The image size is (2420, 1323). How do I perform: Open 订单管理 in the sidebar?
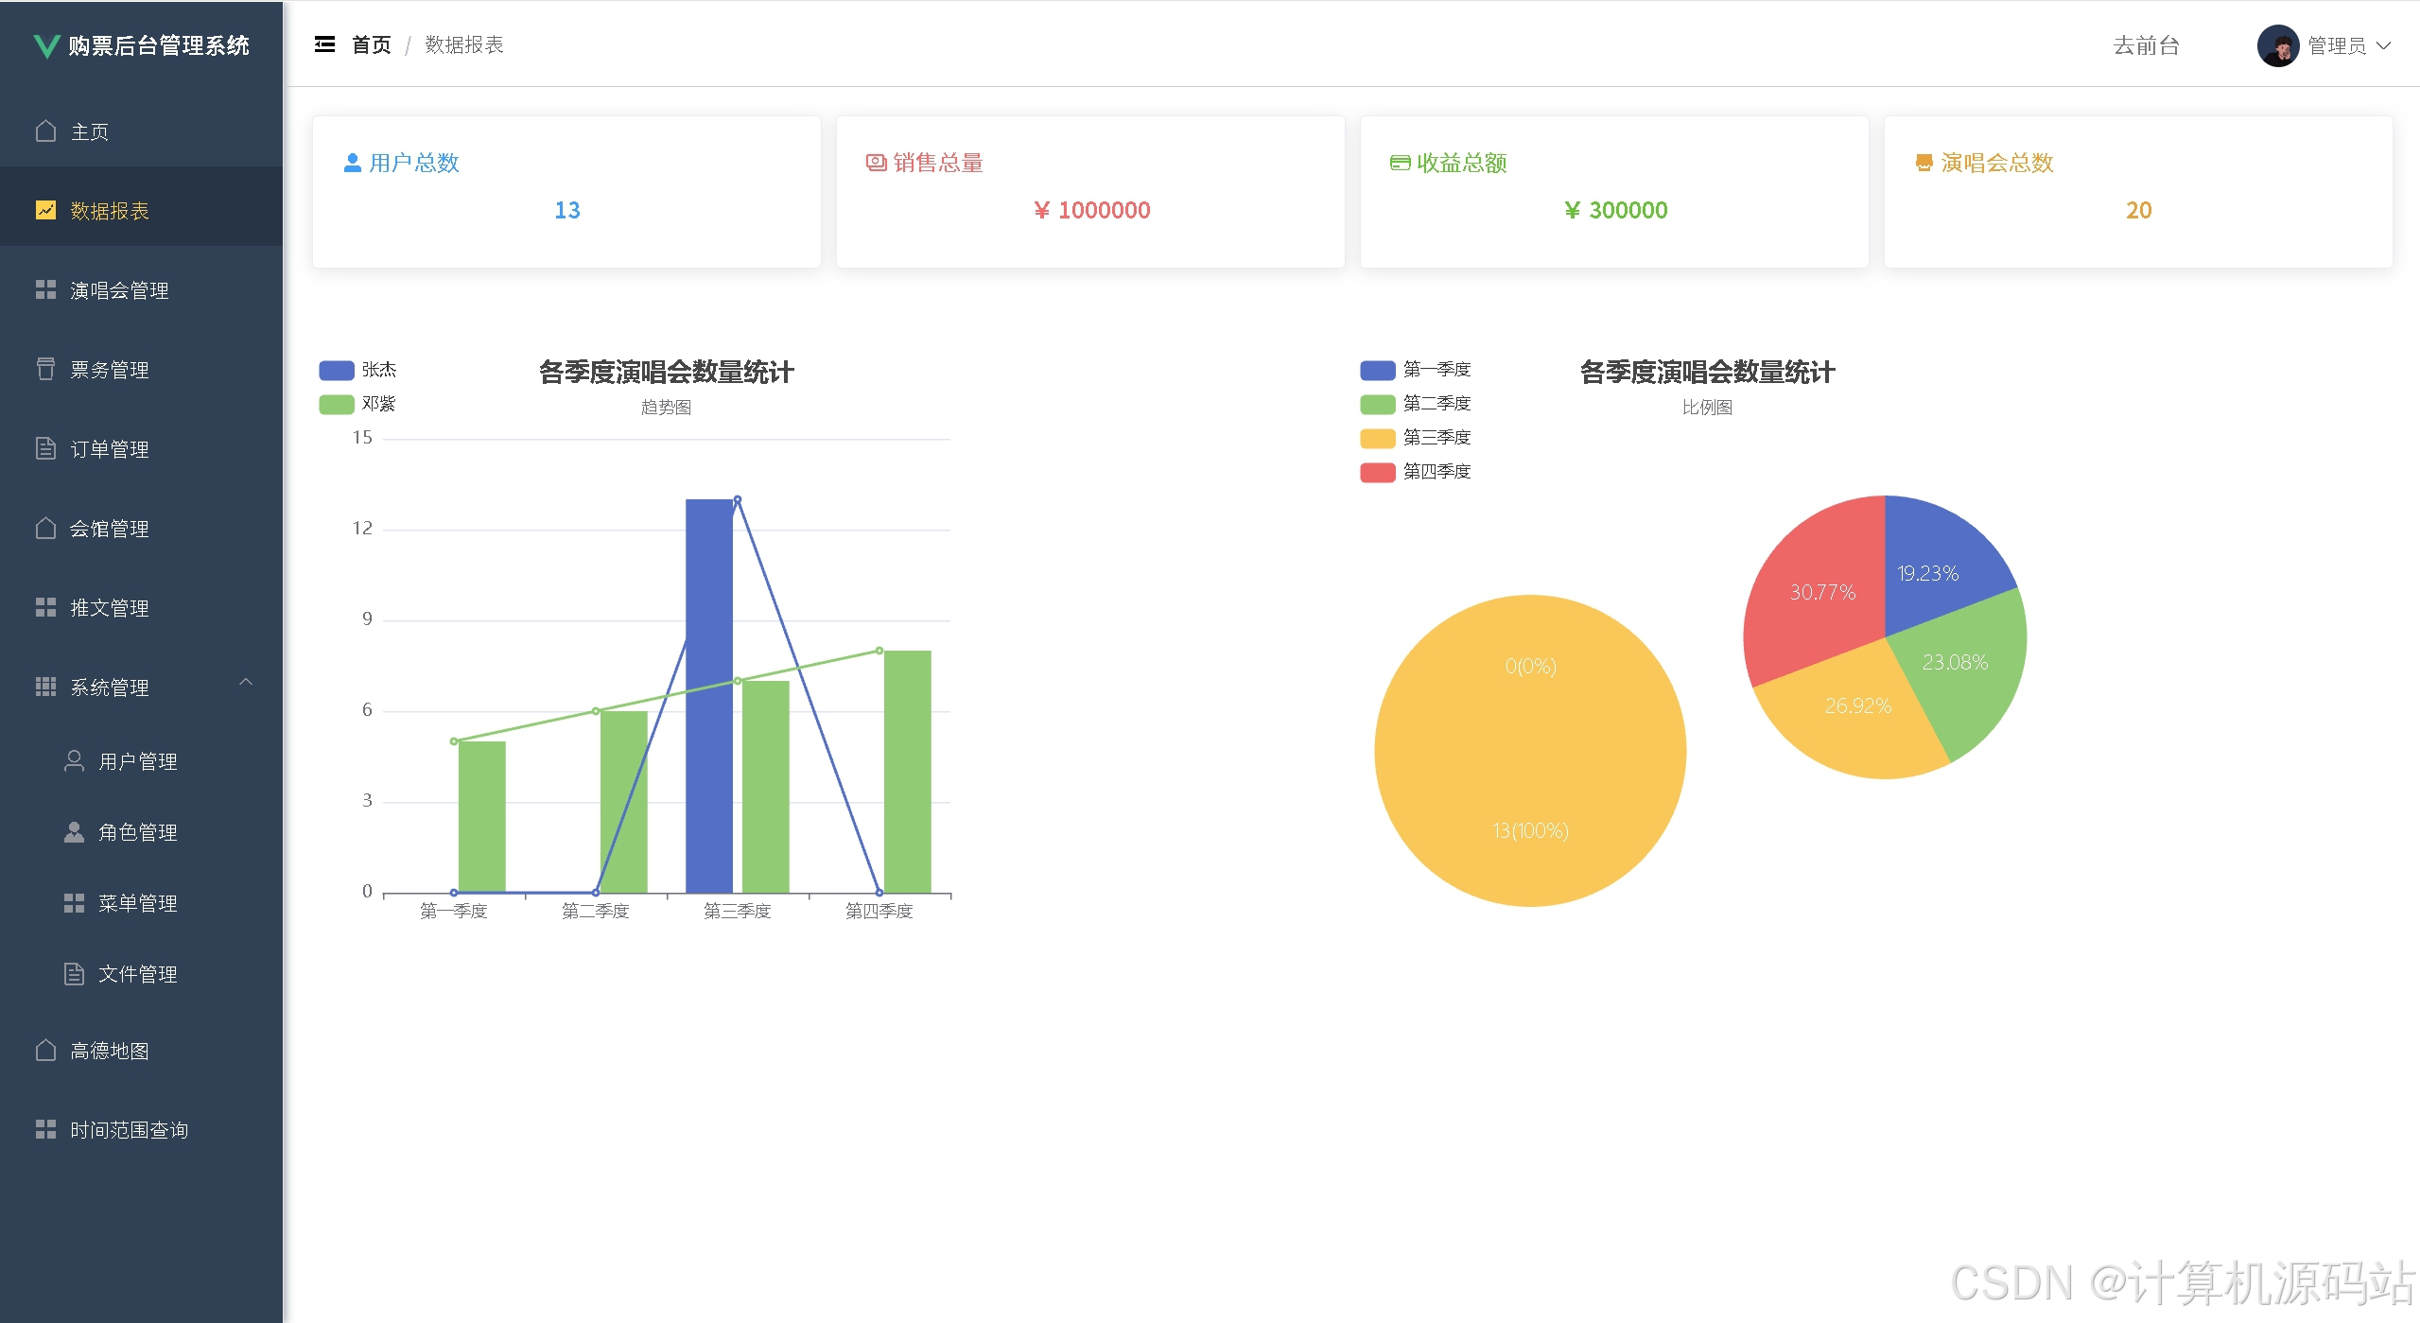click(x=142, y=448)
